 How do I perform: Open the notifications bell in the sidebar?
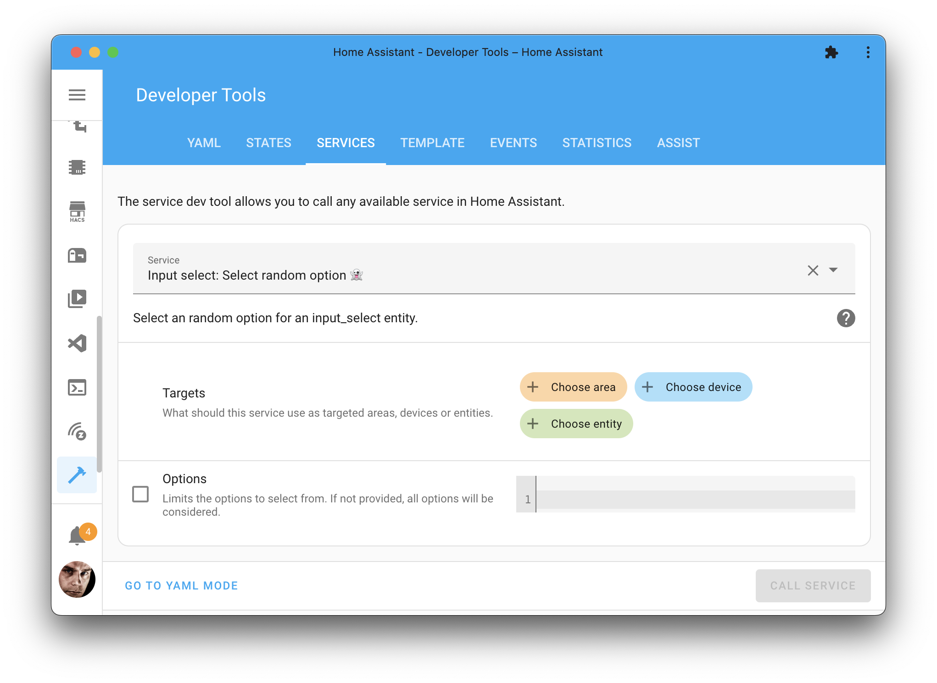tap(77, 534)
